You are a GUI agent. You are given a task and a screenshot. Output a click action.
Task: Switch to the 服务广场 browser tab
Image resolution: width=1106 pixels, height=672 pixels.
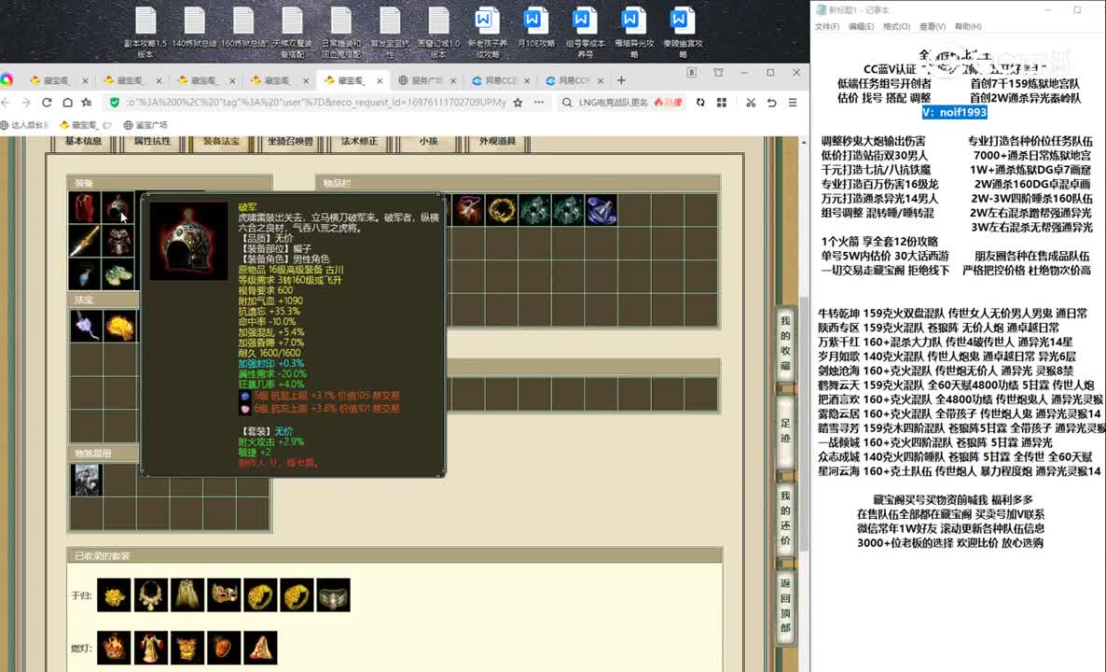pyautogui.click(x=427, y=80)
